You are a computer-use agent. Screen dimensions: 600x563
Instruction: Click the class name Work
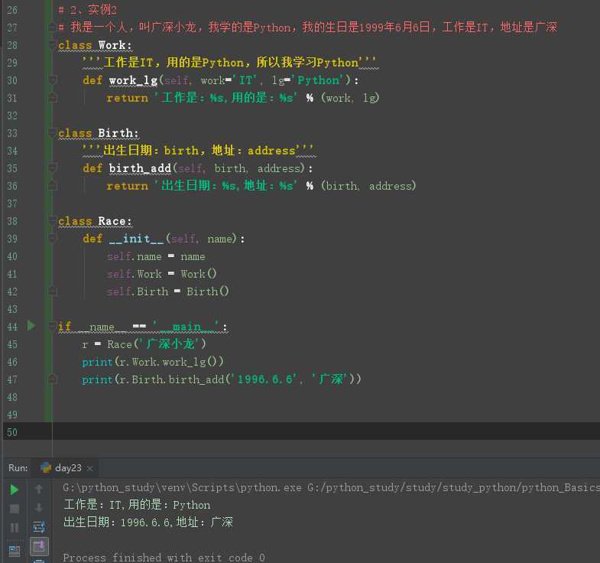click(x=112, y=45)
